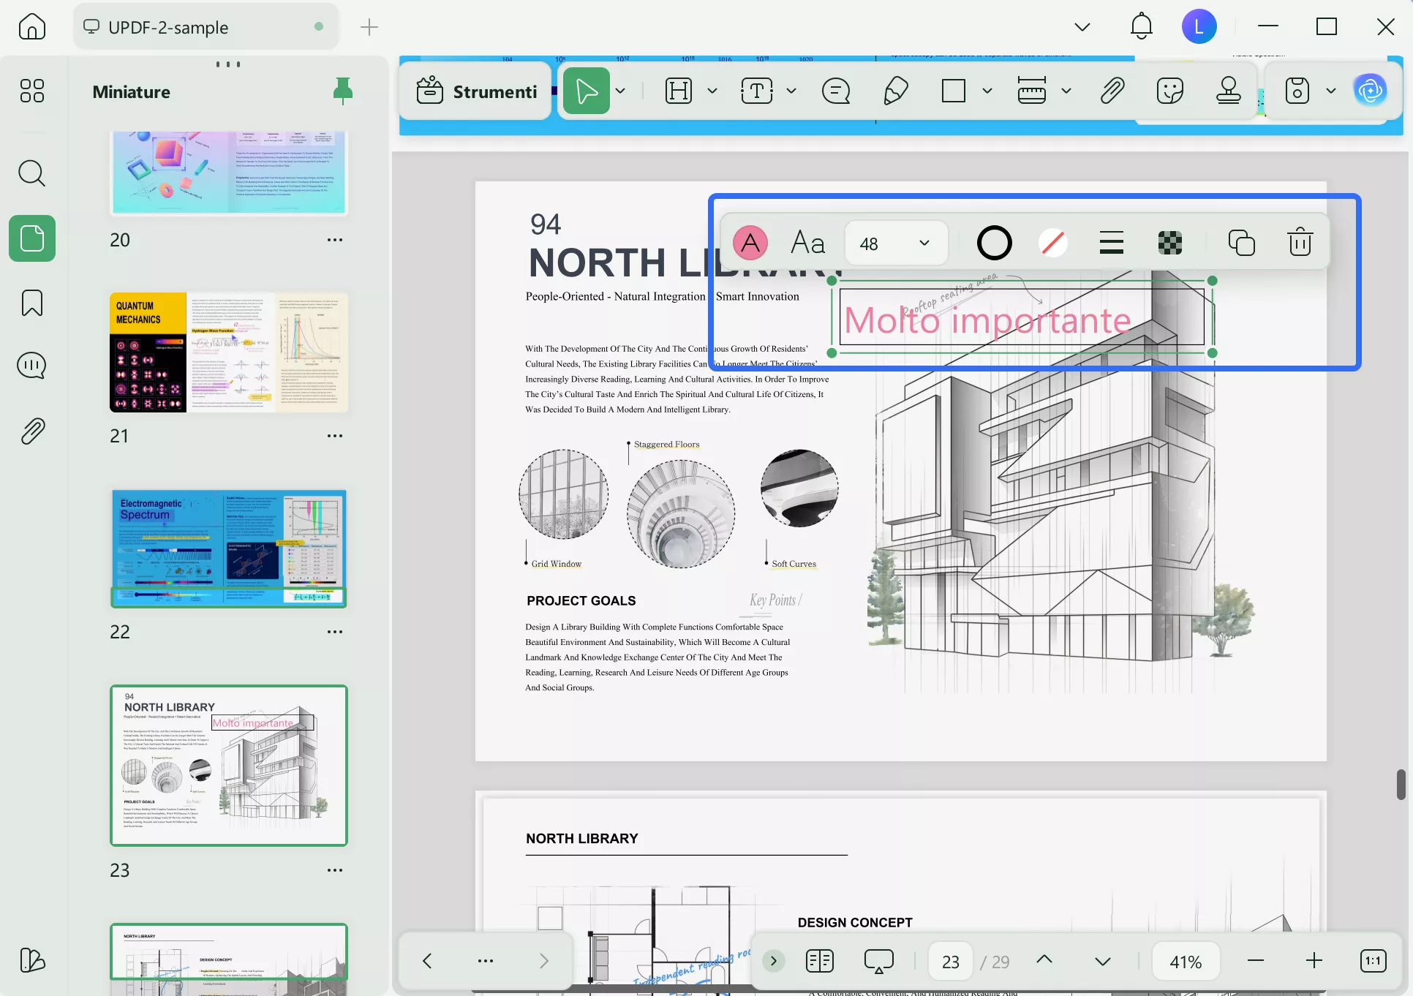Image resolution: width=1413 pixels, height=996 pixels.
Task: Expand the rectangle shape tool dropdown
Action: click(x=987, y=91)
